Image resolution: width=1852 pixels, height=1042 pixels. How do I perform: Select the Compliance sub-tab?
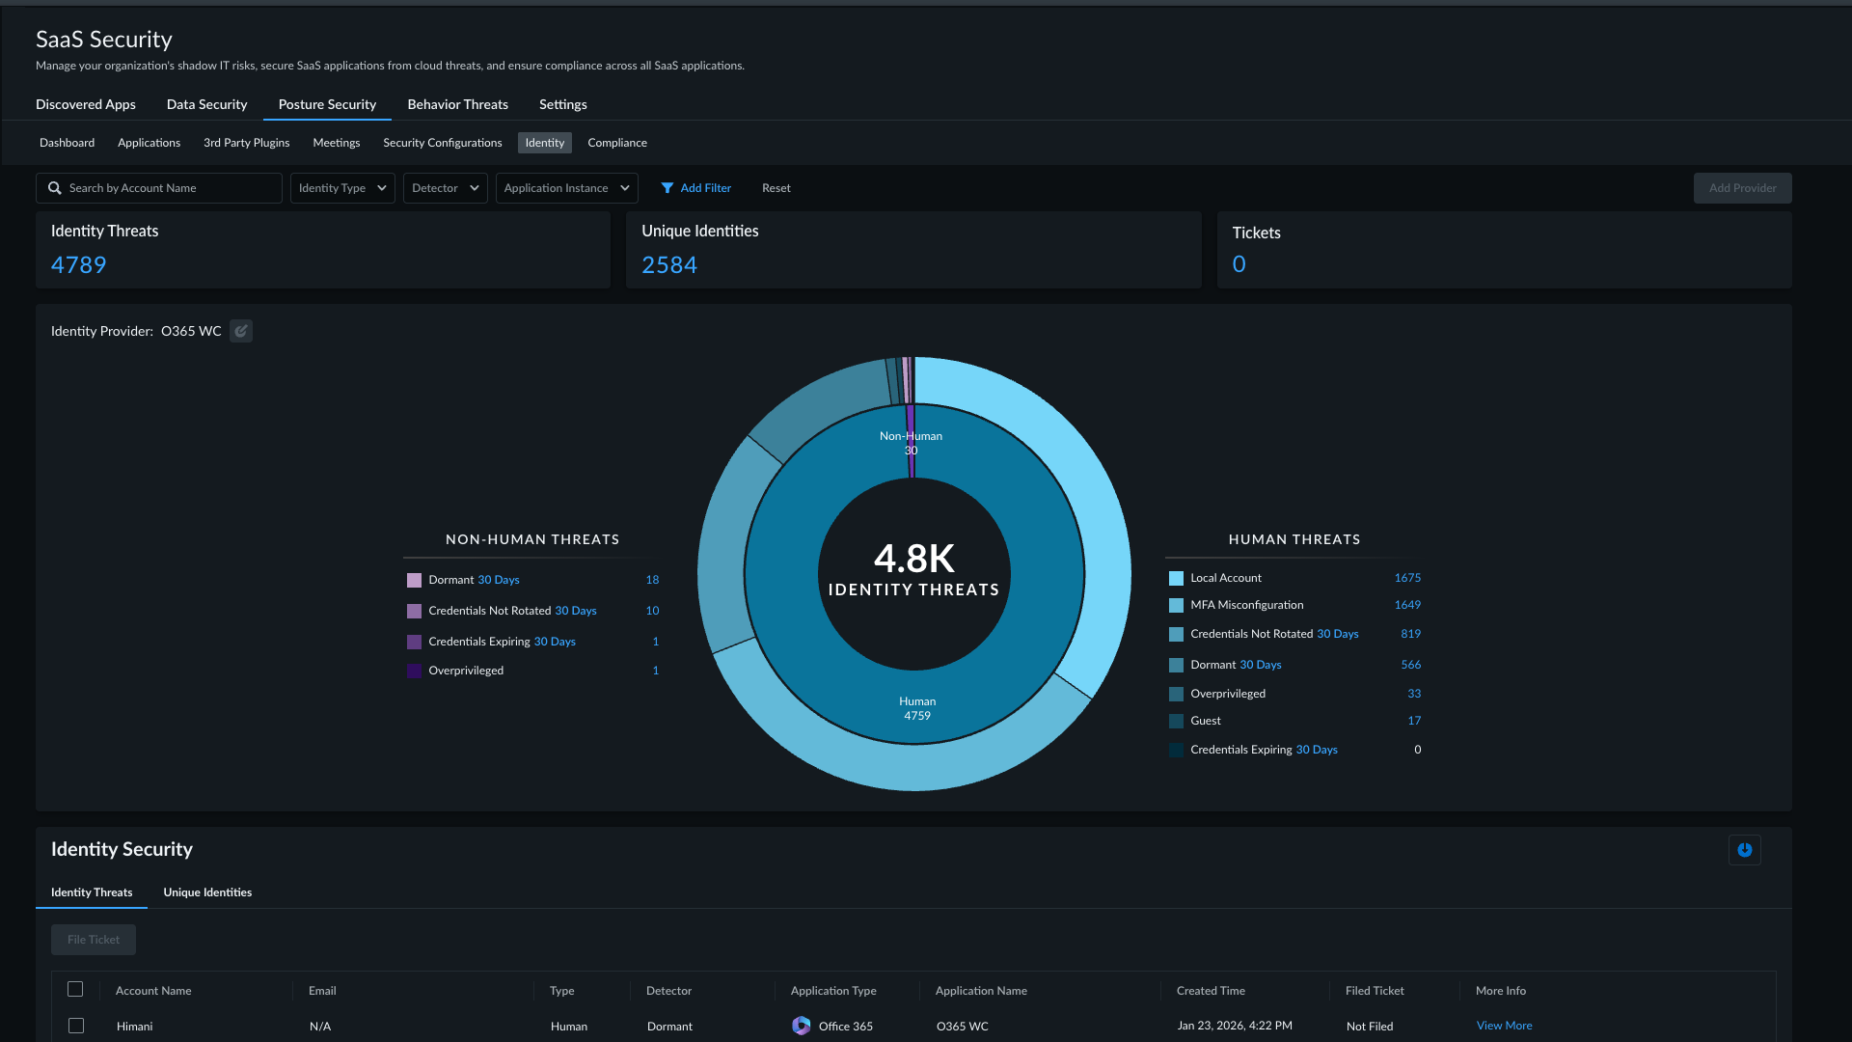coord(617,143)
